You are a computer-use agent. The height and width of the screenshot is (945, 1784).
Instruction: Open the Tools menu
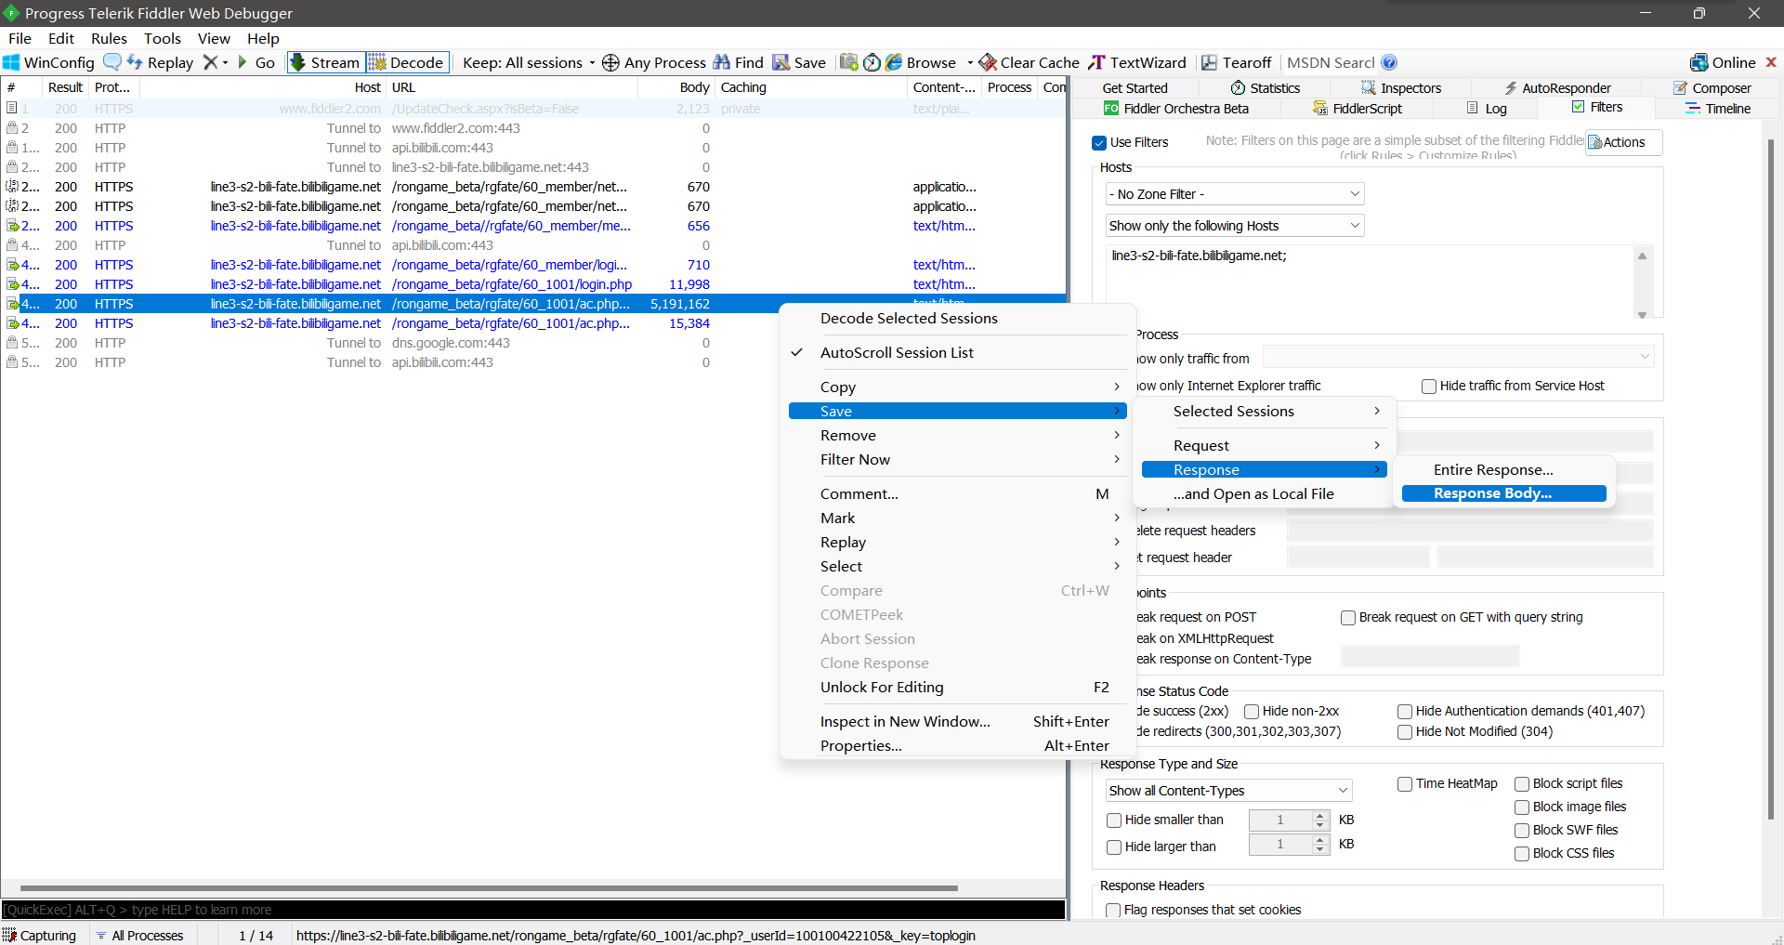click(x=163, y=38)
